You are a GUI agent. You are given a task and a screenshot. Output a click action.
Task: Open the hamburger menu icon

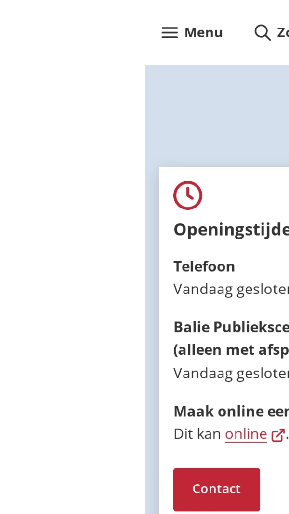coord(170,33)
